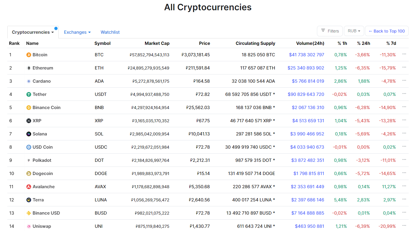Click Dogecoin volume $1 798 815 811
411x231 pixels.
[309, 174]
